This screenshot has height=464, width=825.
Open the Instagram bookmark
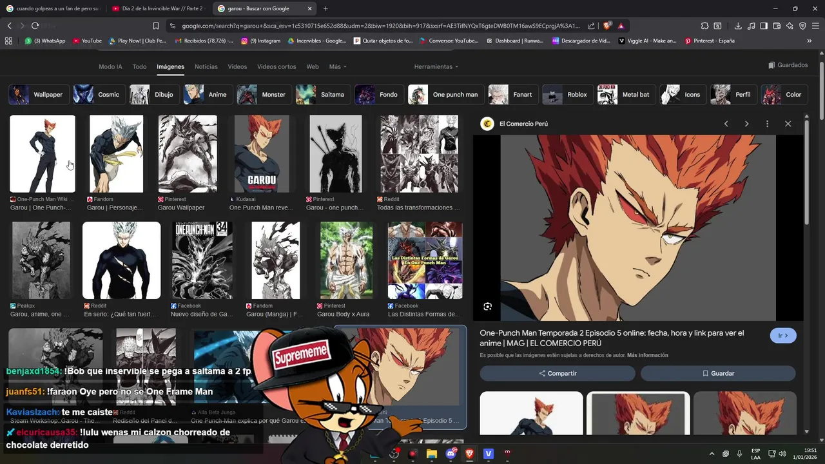coord(261,41)
